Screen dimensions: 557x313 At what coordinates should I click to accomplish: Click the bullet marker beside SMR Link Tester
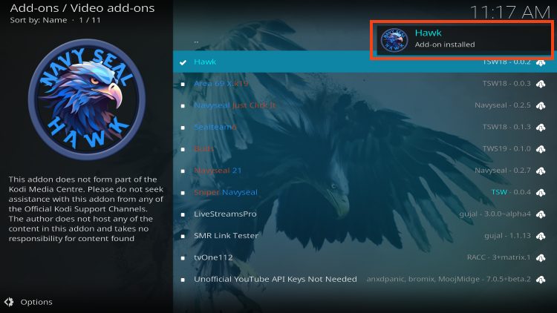click(183, 236)
